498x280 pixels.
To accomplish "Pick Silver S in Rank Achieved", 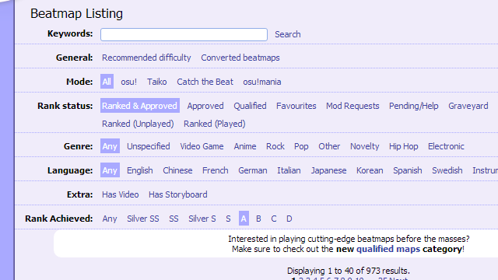I will tap(202, 219).
